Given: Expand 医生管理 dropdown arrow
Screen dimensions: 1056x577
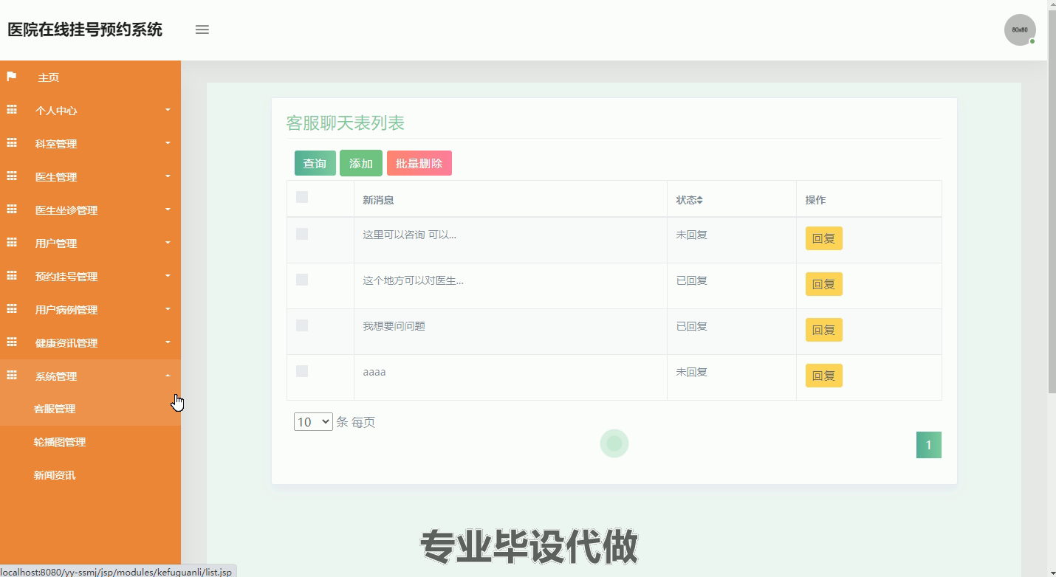Looking at the screenshot, I should point(168,176).
